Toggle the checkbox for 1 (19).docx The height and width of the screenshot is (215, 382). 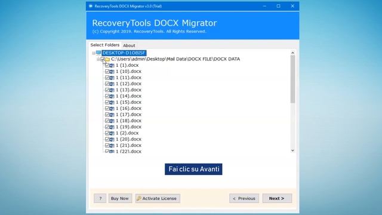pos(107,127)
